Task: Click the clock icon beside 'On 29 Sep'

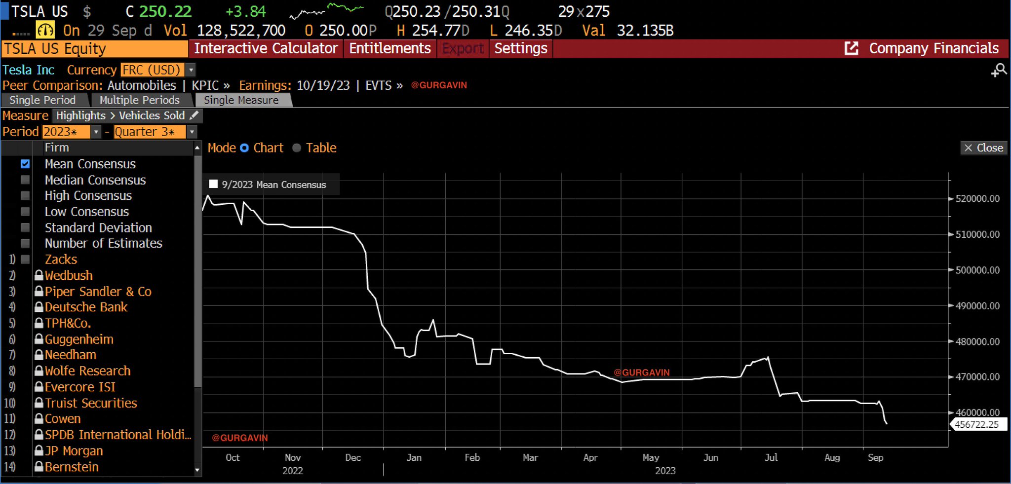Action: (45, 31)
